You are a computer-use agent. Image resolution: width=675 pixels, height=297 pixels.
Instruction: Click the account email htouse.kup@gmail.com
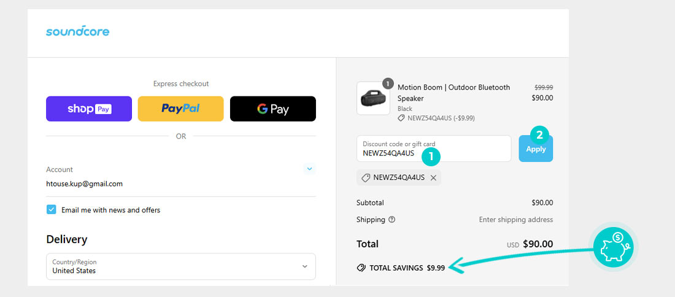click(85, 184)
